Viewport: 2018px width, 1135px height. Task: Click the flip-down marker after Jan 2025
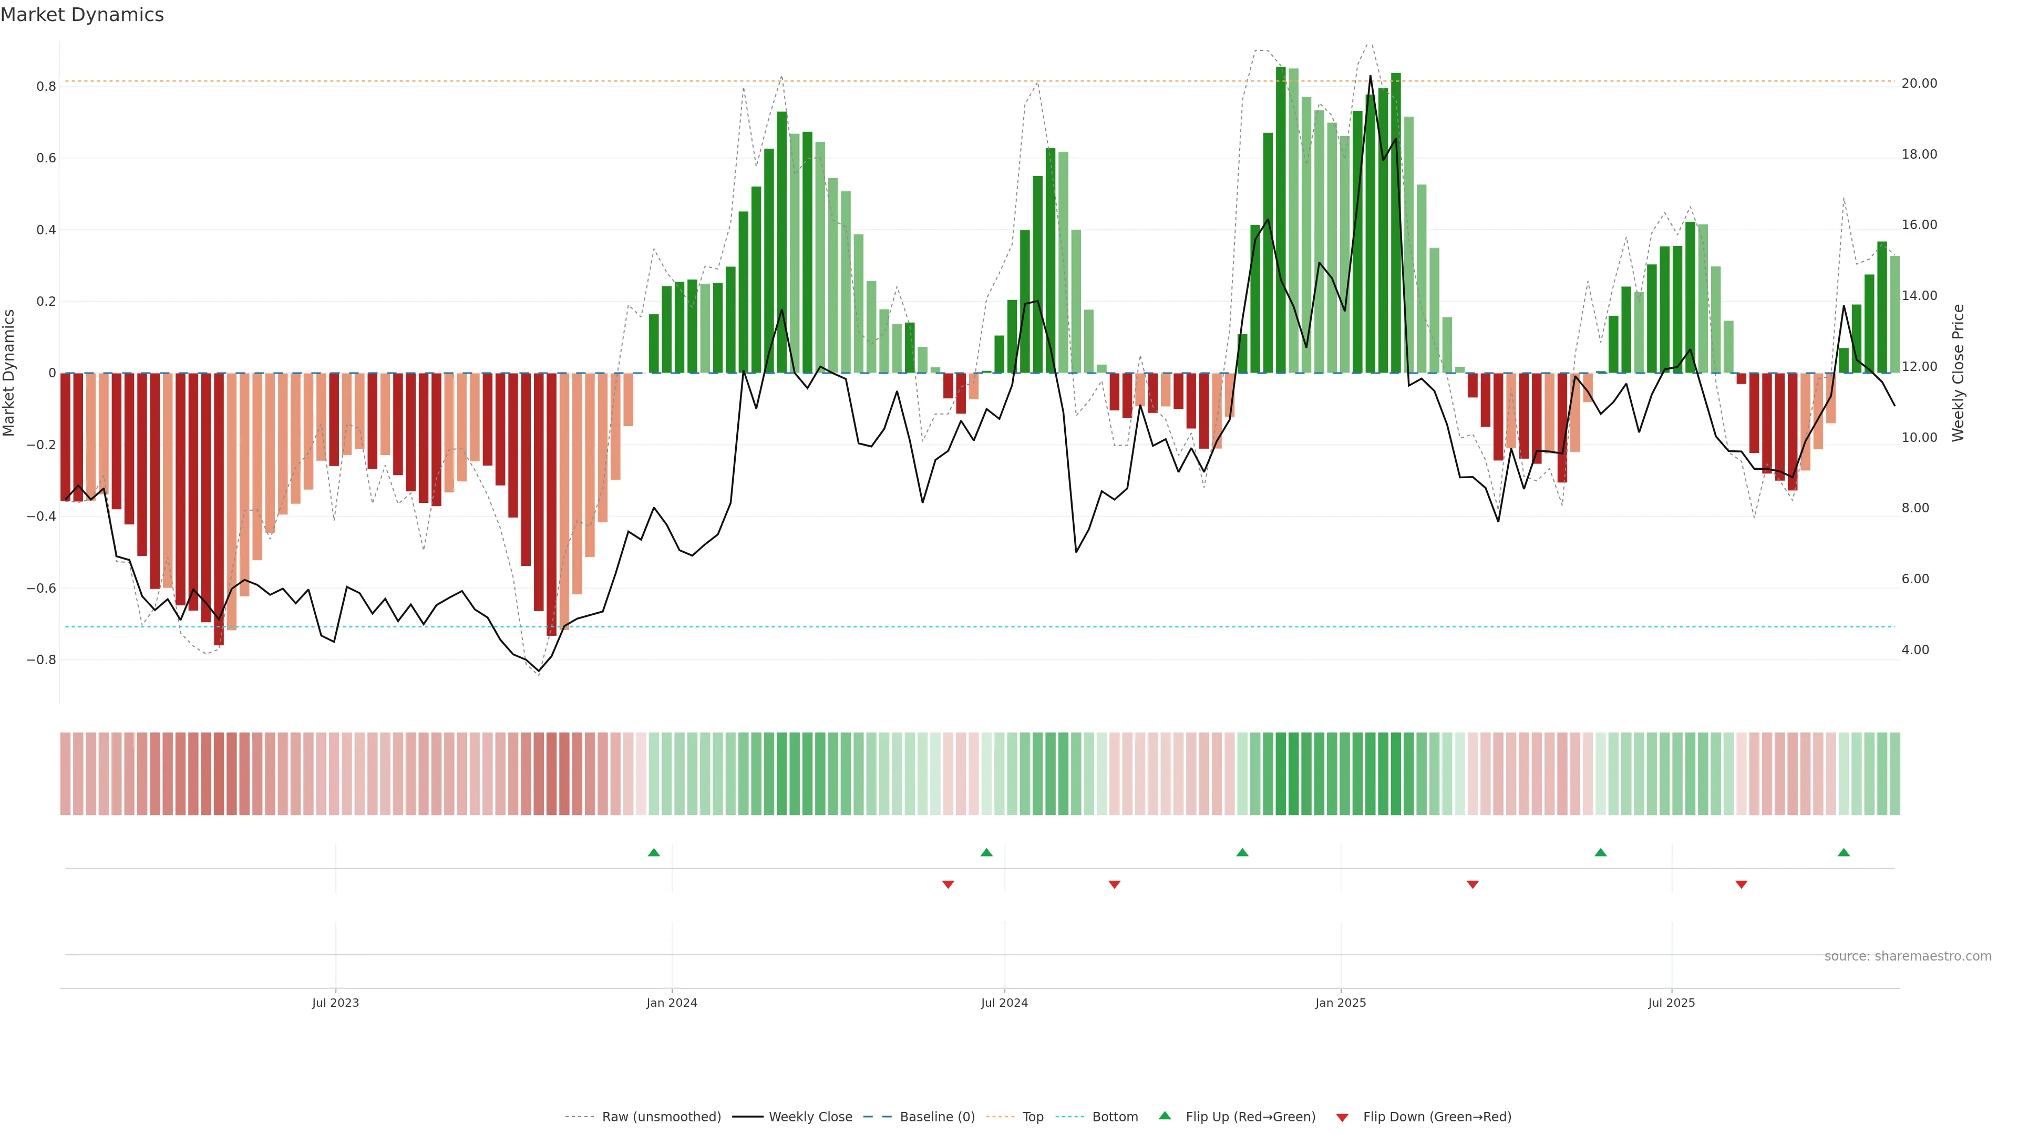tap(1473, 884)
